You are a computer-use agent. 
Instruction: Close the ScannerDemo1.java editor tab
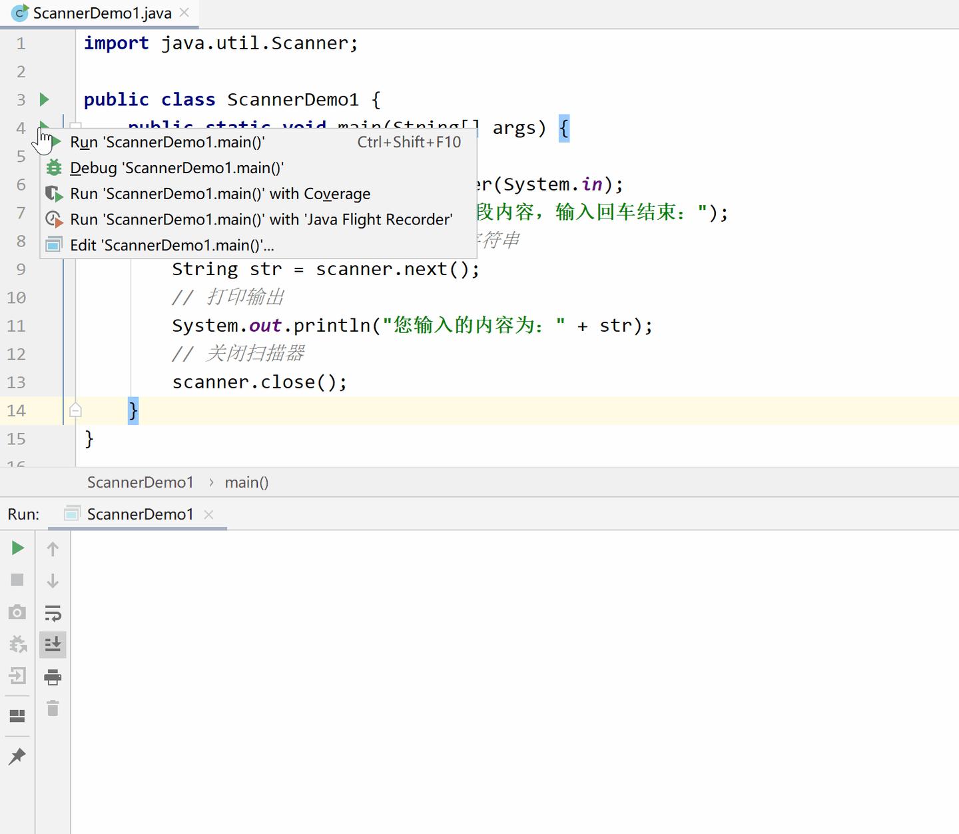pos(184,13)
